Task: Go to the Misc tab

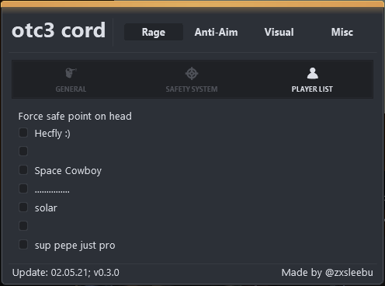Action: tap(342, 32)
